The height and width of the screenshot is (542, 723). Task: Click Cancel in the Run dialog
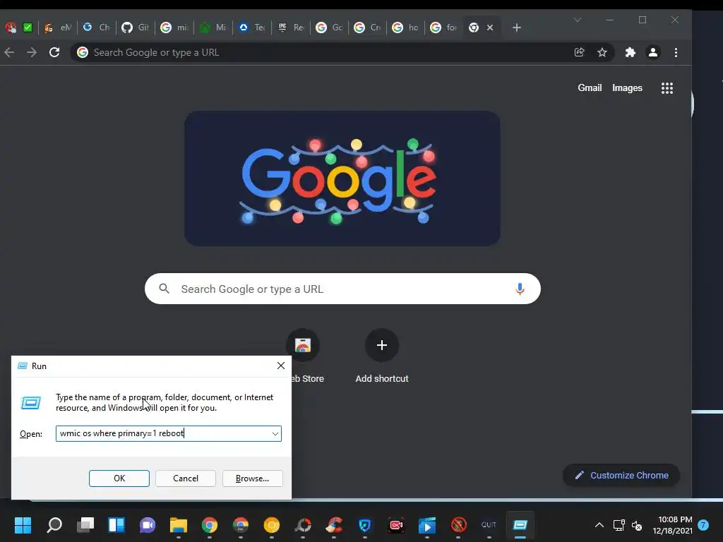click(186, 478)
